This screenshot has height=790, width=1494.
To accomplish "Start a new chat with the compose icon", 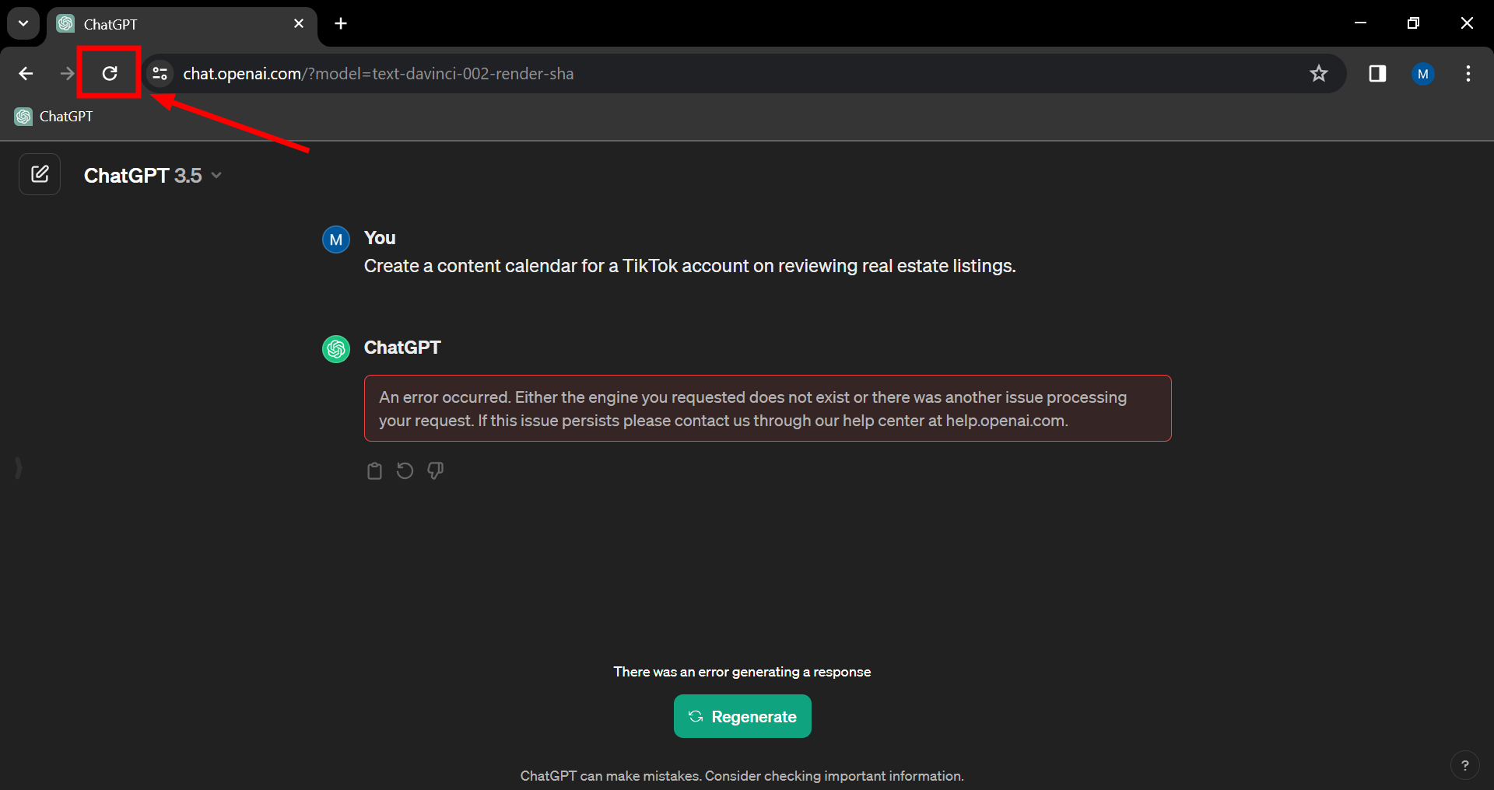I will tap(40, 174).
